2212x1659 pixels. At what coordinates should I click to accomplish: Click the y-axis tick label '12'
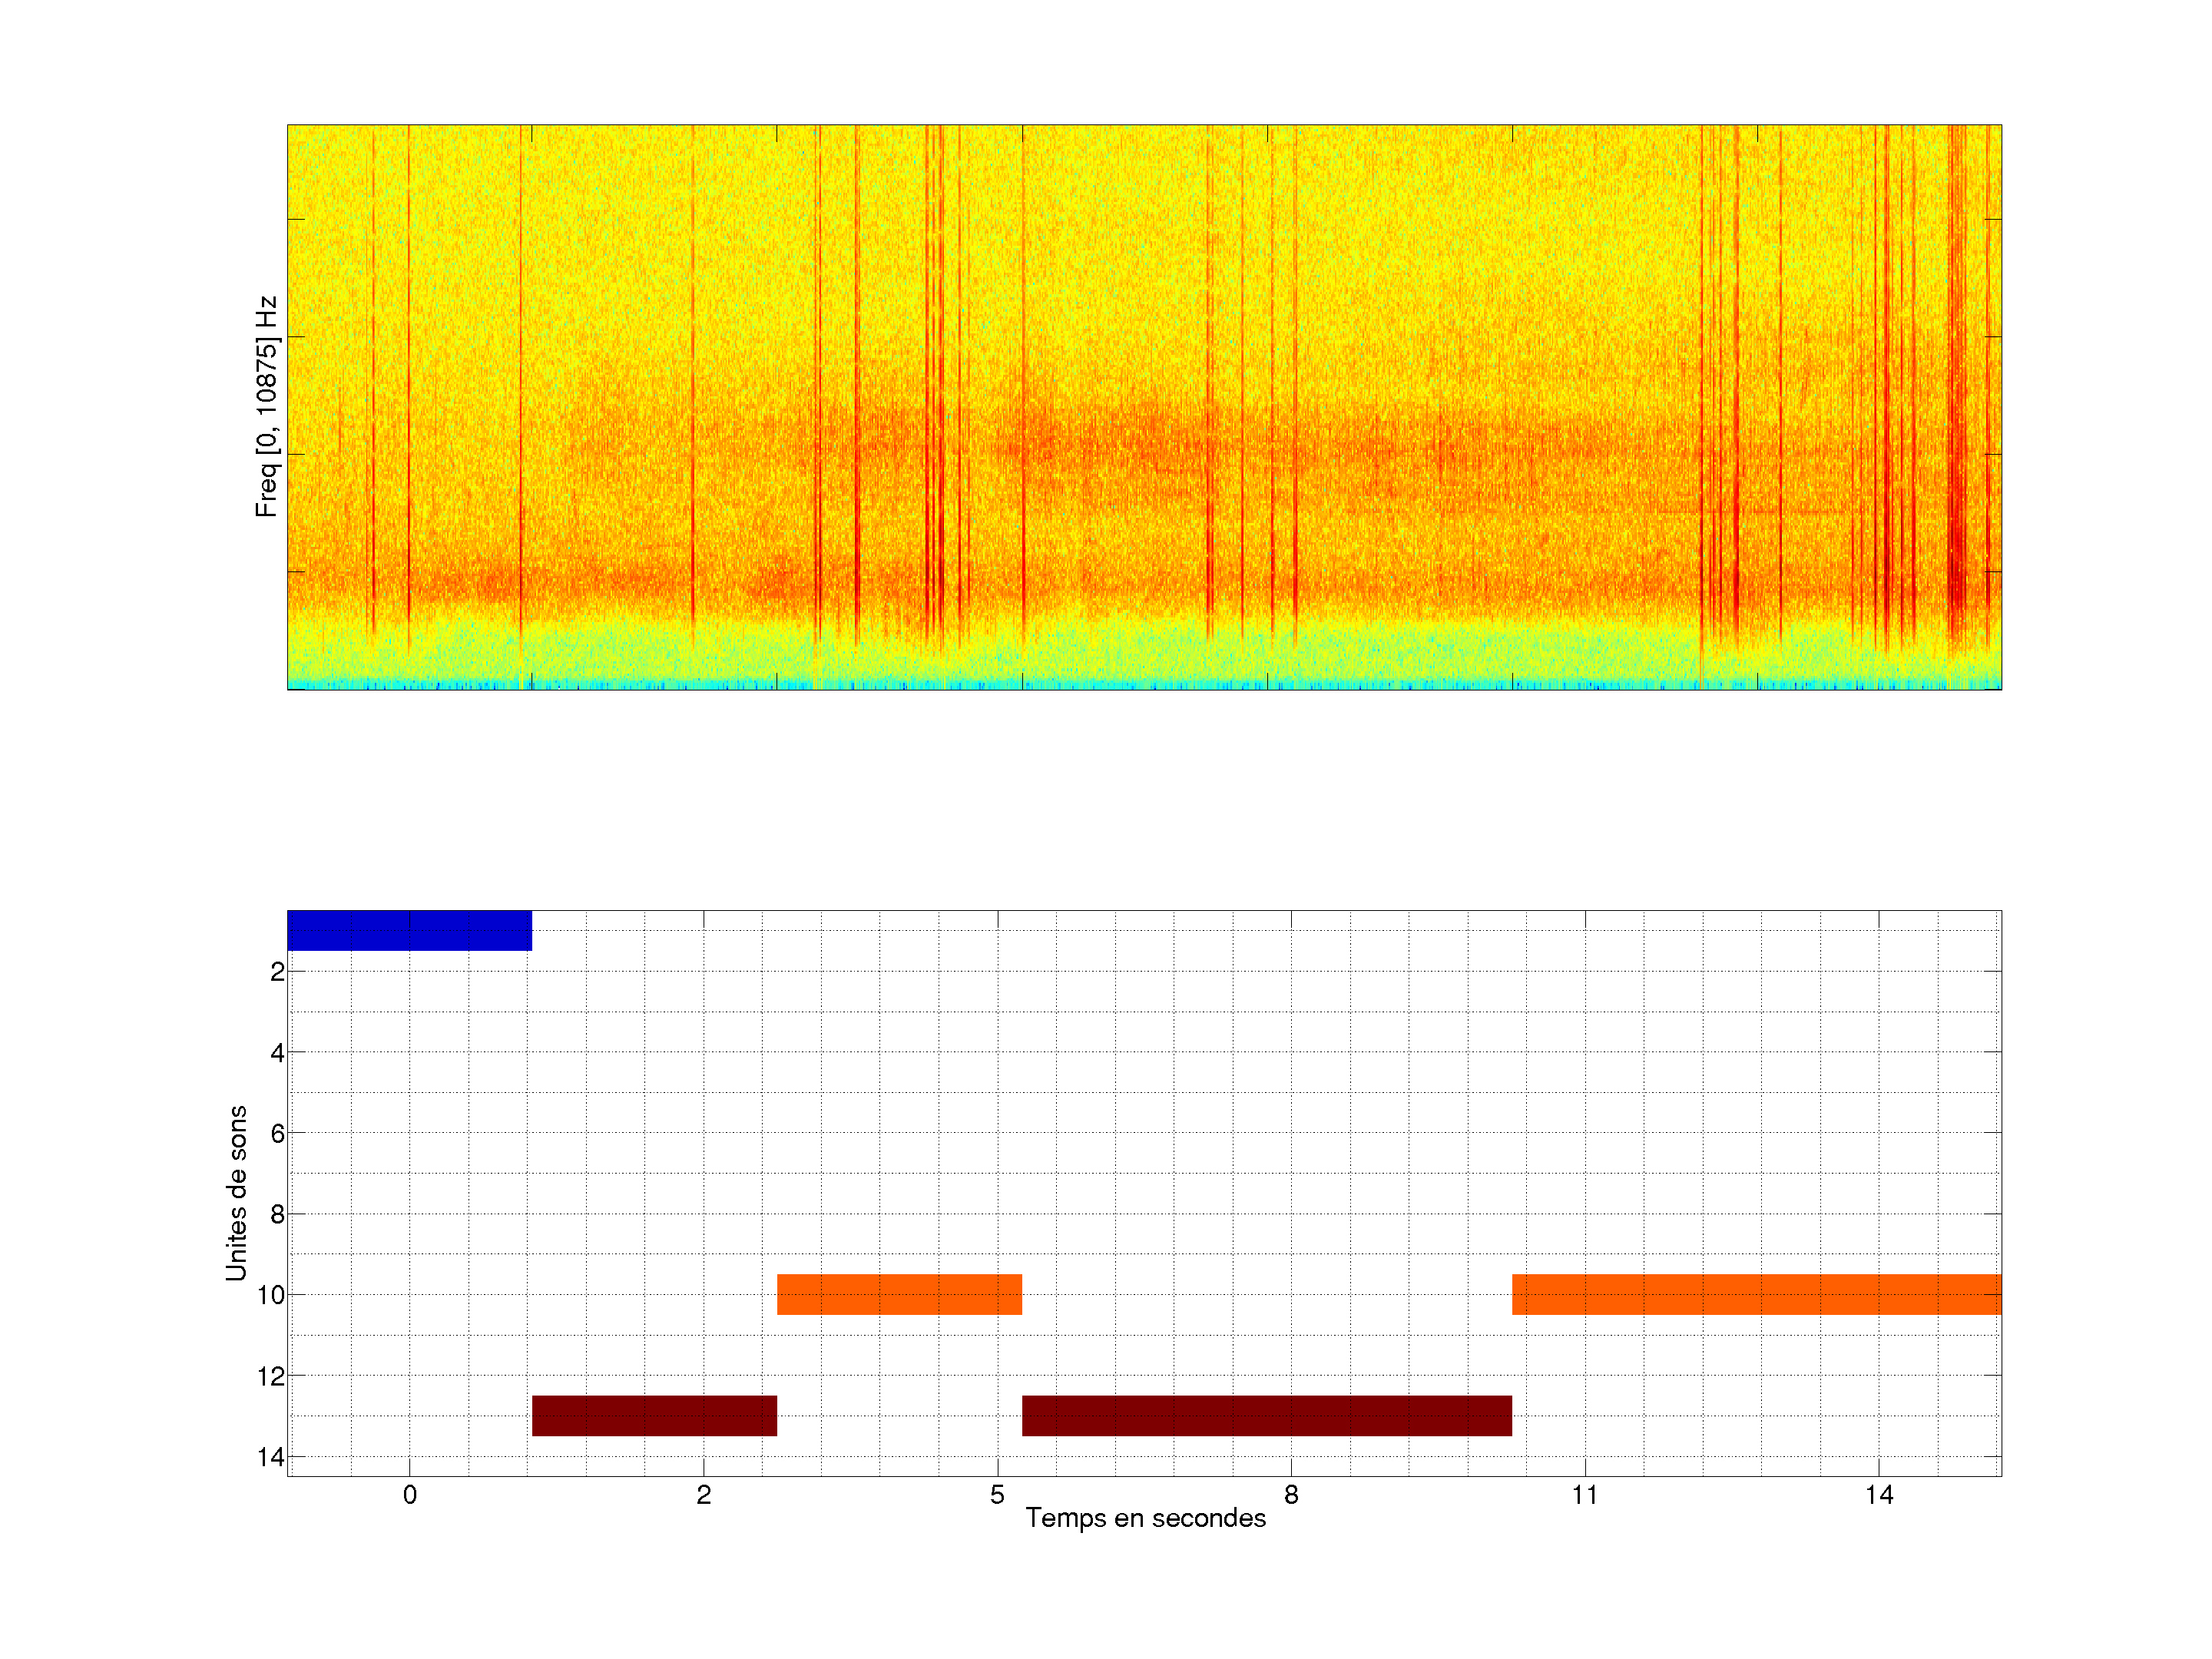point(271,1376)
